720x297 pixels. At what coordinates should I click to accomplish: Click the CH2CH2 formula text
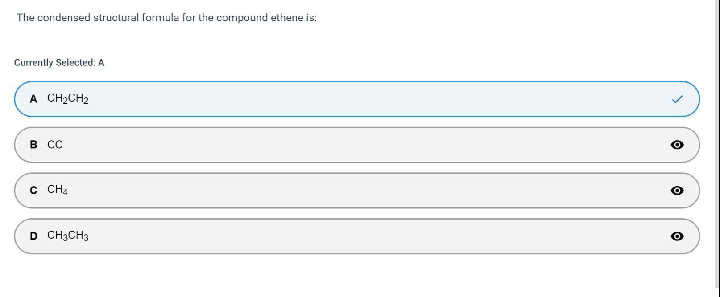point(68,98)
